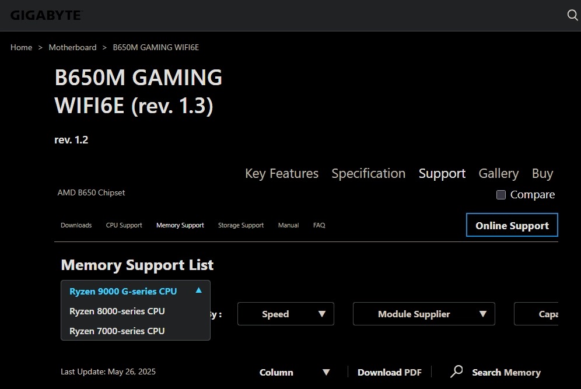Open the Module Supplier filter dropdown
The height and width of the screenshot is (389, 581).
[424, 314]
